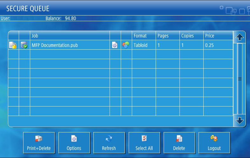250x158 pixels.
Task: Click the Copies column header
Action: [x=192, y=35]
